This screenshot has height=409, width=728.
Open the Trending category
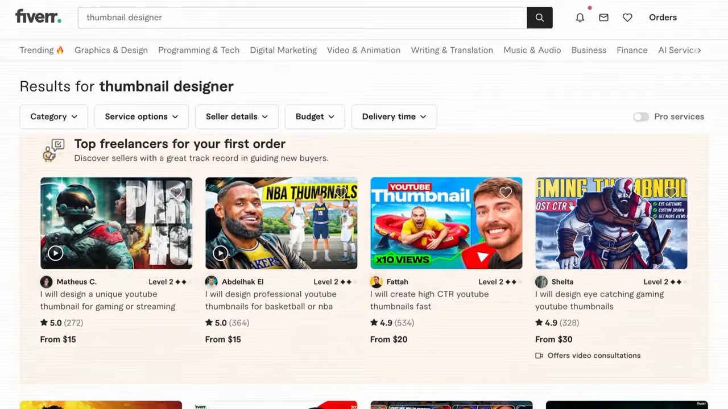pos(42,50)
